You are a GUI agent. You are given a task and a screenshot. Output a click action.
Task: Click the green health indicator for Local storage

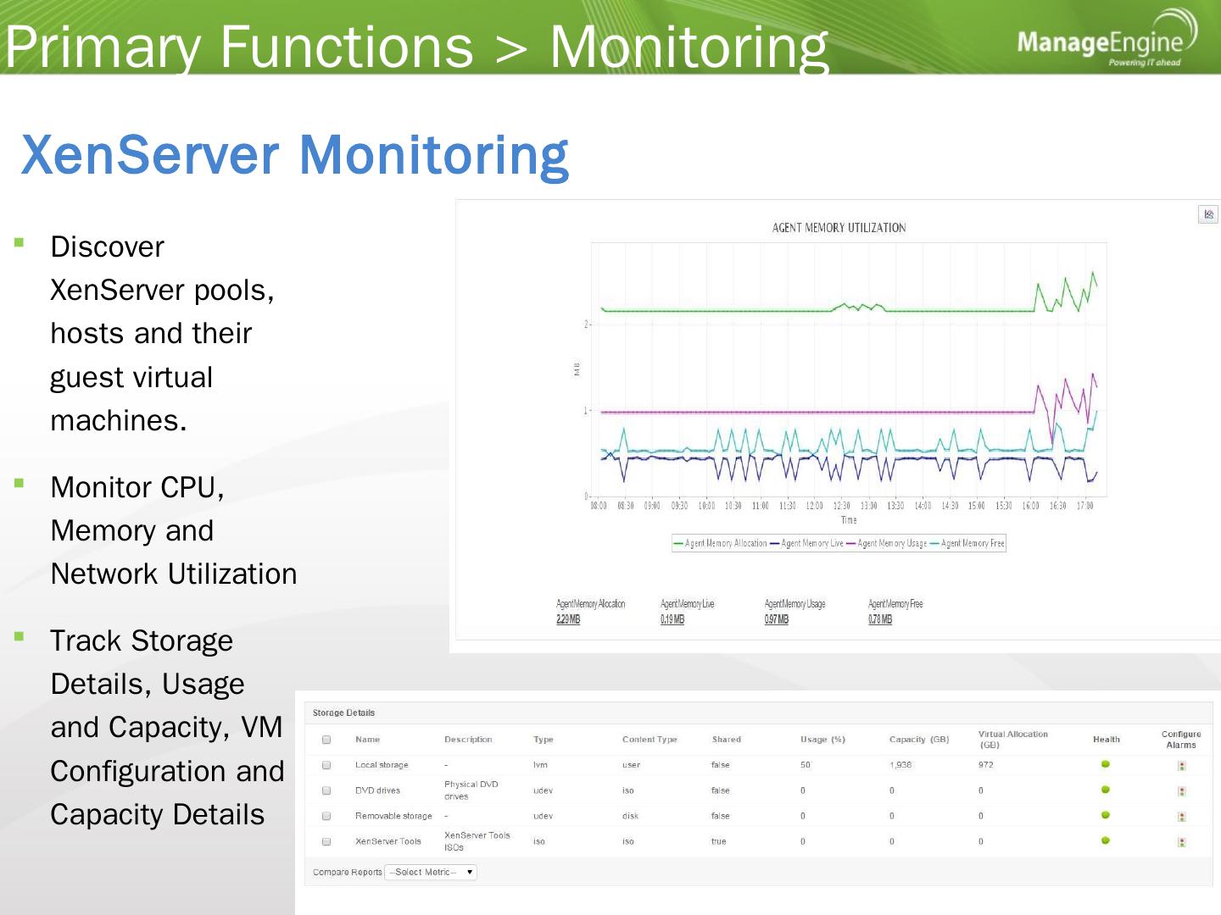pyautogui.click(x=1106, y=764)
